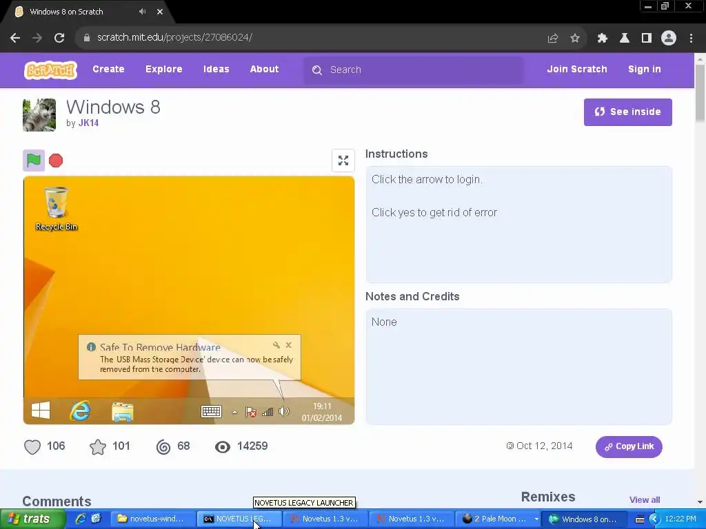Close the Safe To Remove Hardware balloon
This screenshot has width=706, height=529.
[x=289, y=345]
